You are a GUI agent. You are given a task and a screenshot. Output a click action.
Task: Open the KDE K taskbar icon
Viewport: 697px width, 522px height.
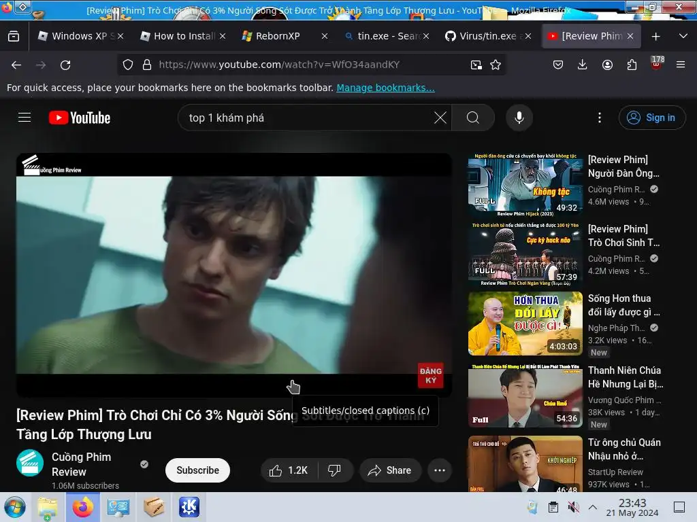(189, 507)
